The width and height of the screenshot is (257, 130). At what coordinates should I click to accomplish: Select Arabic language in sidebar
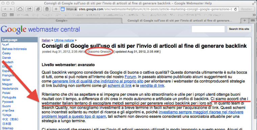click(x=5, y=44)
